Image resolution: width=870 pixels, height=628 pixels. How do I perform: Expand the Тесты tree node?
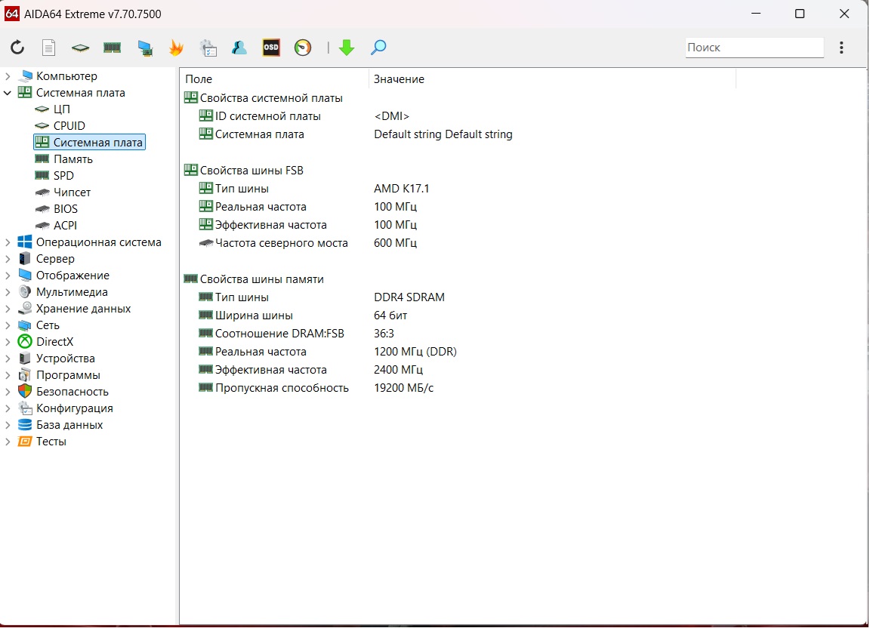[8, 442]
